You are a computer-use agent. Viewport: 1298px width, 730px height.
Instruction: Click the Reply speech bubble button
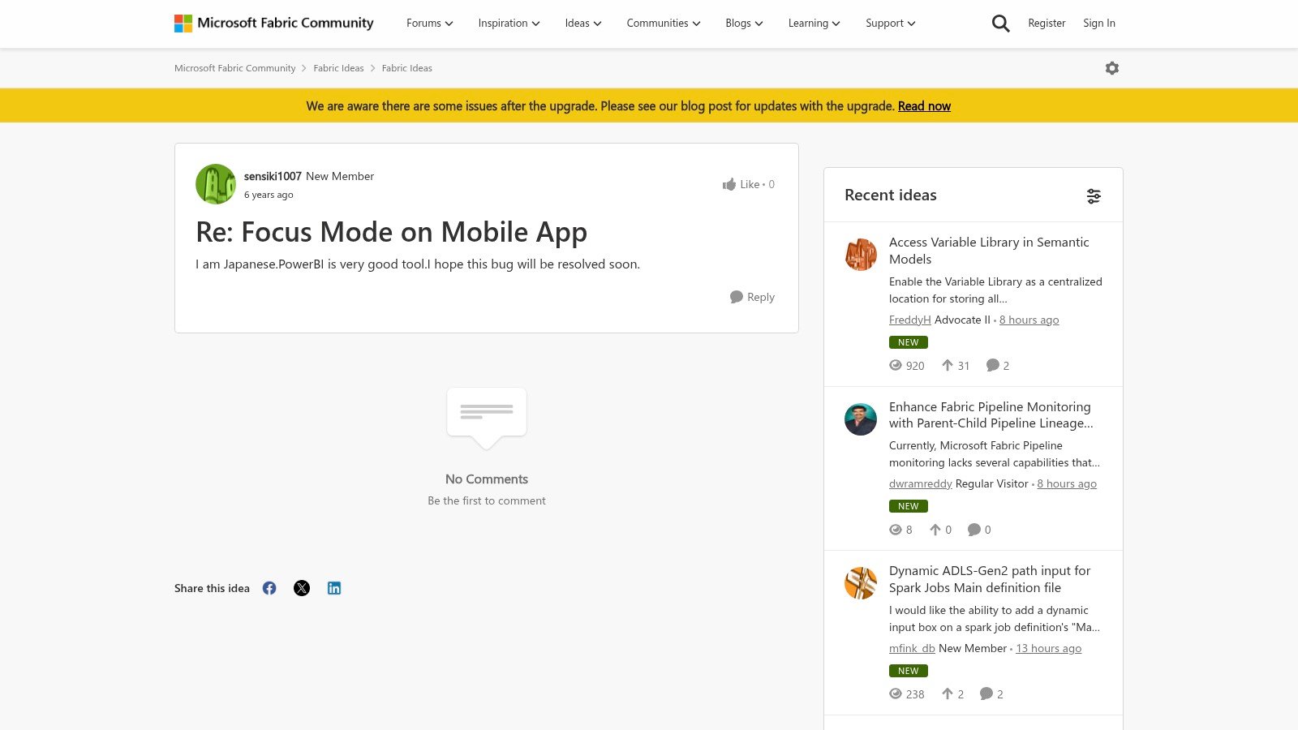[752, 297]
